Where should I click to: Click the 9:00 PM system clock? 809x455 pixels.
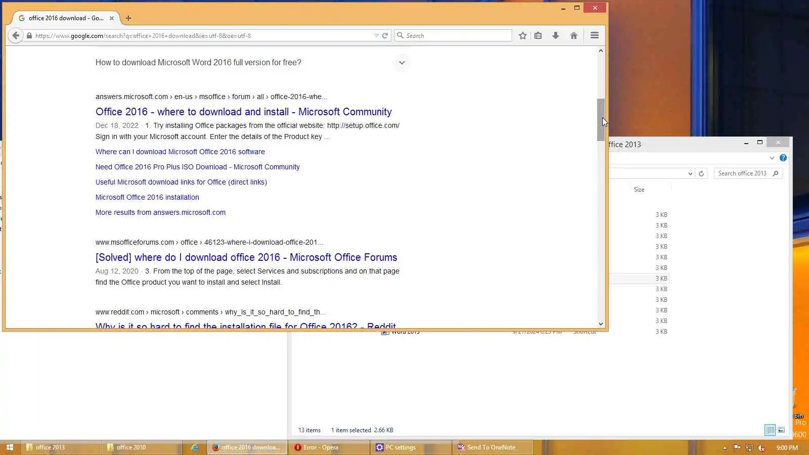click(787, 448)
